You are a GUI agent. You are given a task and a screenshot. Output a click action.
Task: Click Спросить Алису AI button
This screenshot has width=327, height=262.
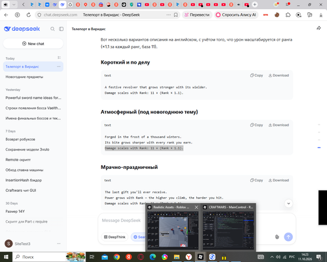tap(236, 15)
